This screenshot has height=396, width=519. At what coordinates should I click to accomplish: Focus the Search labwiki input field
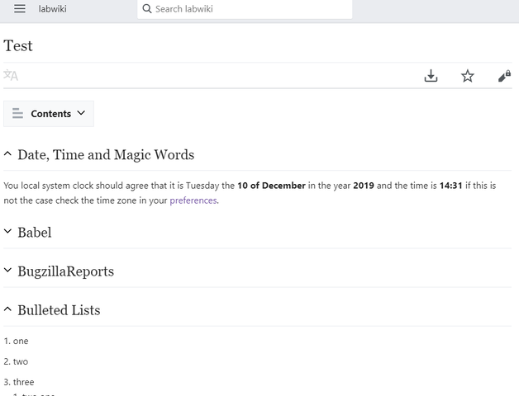pyautogui.click(x=248, y=9)
